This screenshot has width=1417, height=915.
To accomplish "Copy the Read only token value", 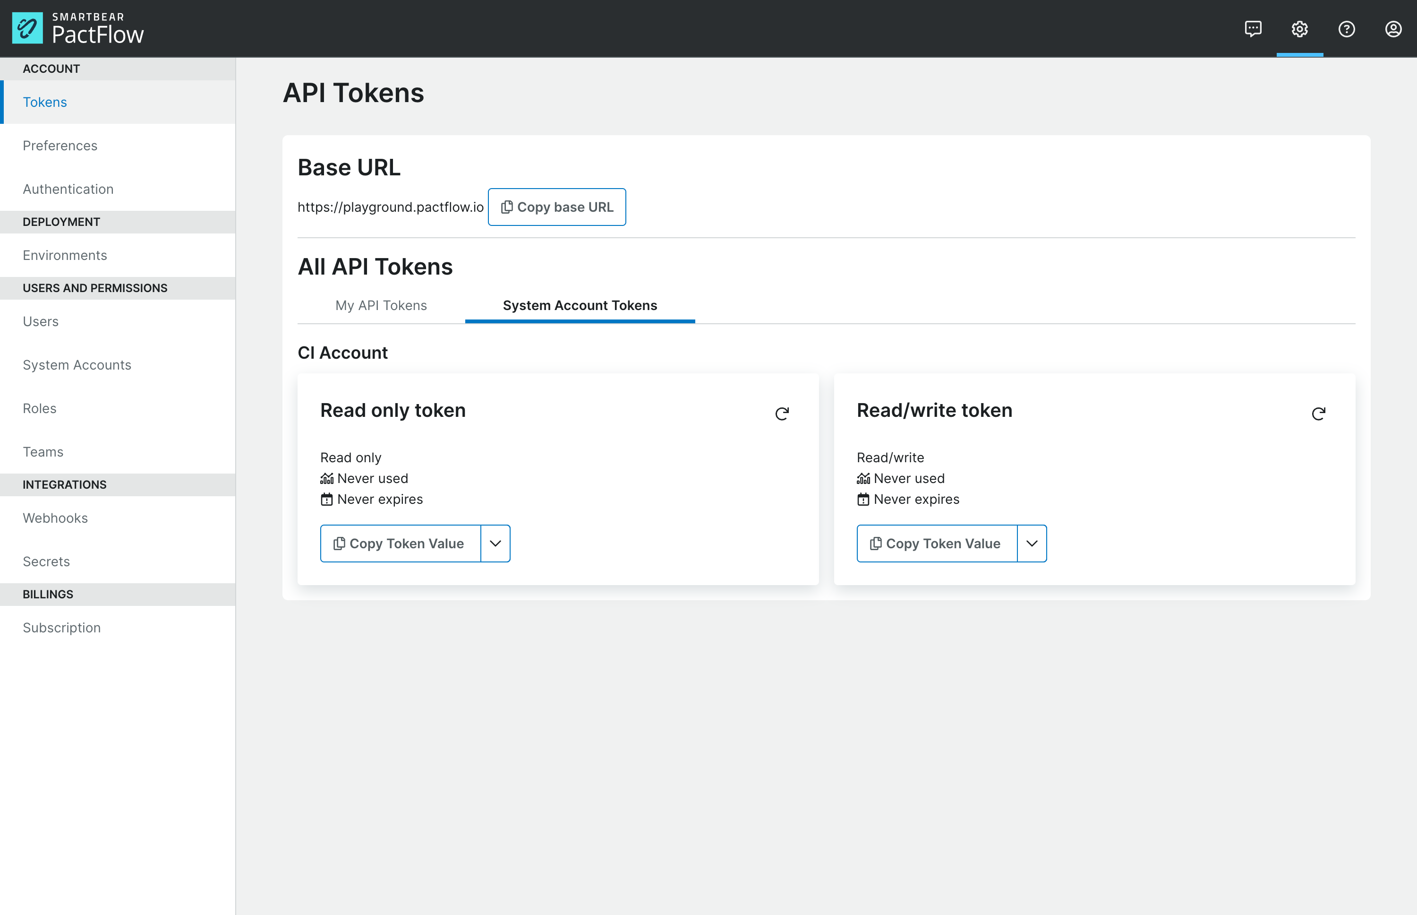I will 400,543.
